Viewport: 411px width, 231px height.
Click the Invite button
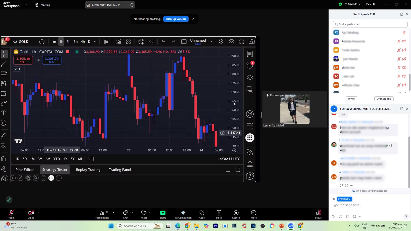351,99
